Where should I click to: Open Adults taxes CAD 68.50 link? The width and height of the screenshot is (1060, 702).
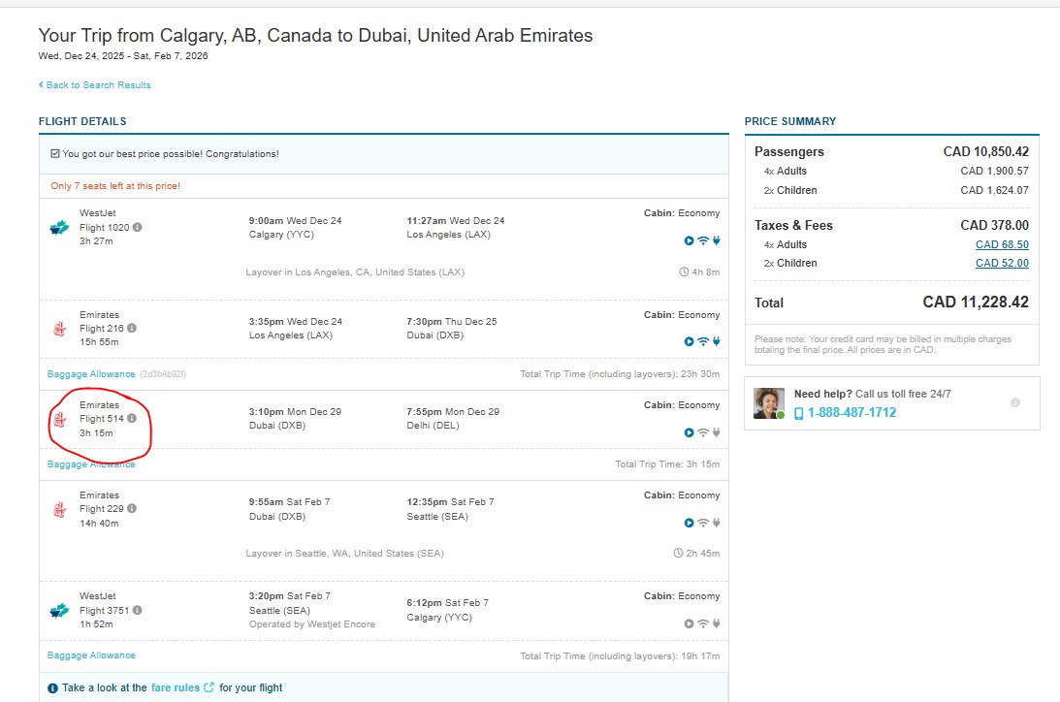point(1002,244)
